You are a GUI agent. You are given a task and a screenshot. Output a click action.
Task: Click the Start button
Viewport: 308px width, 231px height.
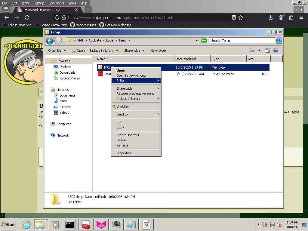[8, 224]
